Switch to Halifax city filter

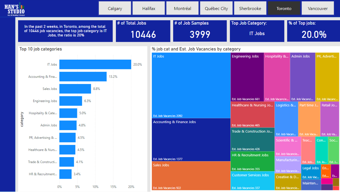[x=149, y=8]
